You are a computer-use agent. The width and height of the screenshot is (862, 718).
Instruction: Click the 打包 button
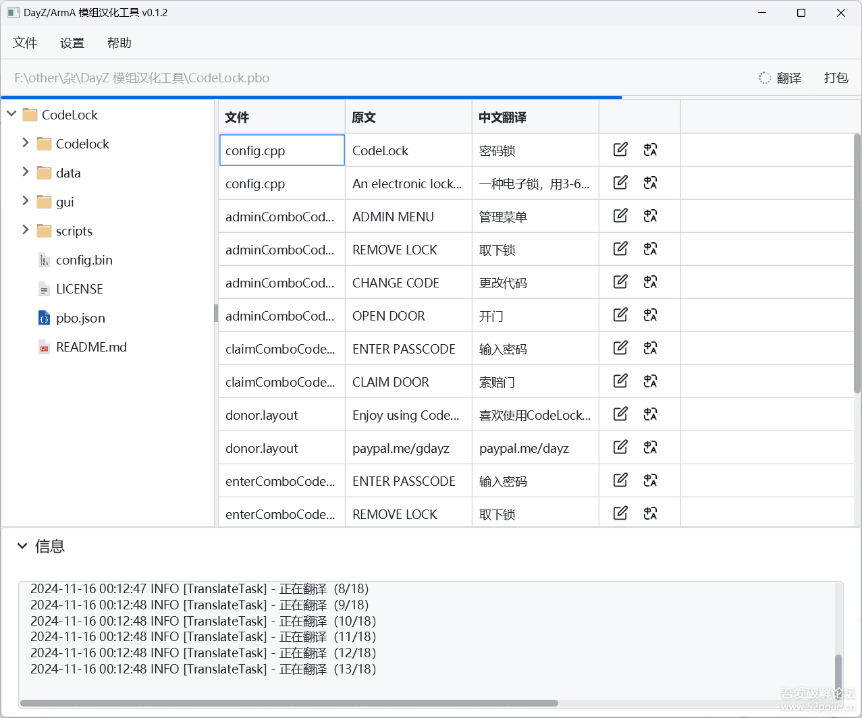coord(836,78)
